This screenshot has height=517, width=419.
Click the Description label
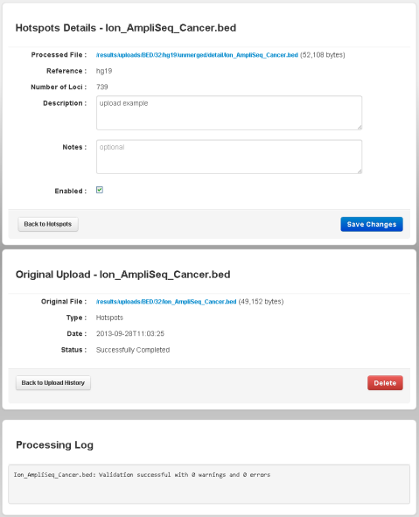(65, 103)
